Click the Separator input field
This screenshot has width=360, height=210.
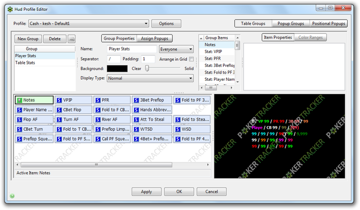pyautogui.click(x=114, y=59)
